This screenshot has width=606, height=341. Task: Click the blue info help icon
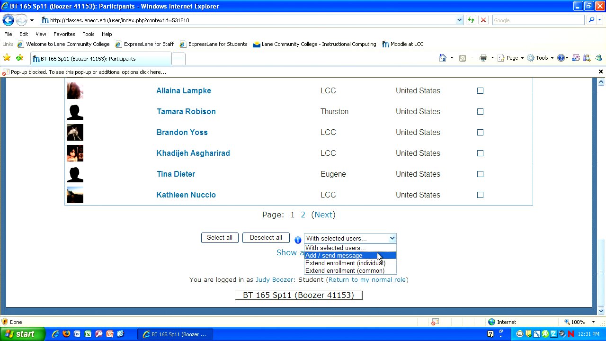pos(298,240)
